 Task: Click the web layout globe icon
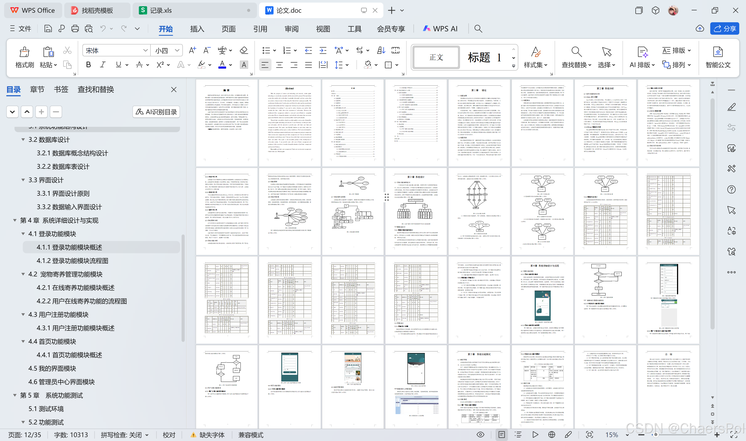tap(551, 435)
